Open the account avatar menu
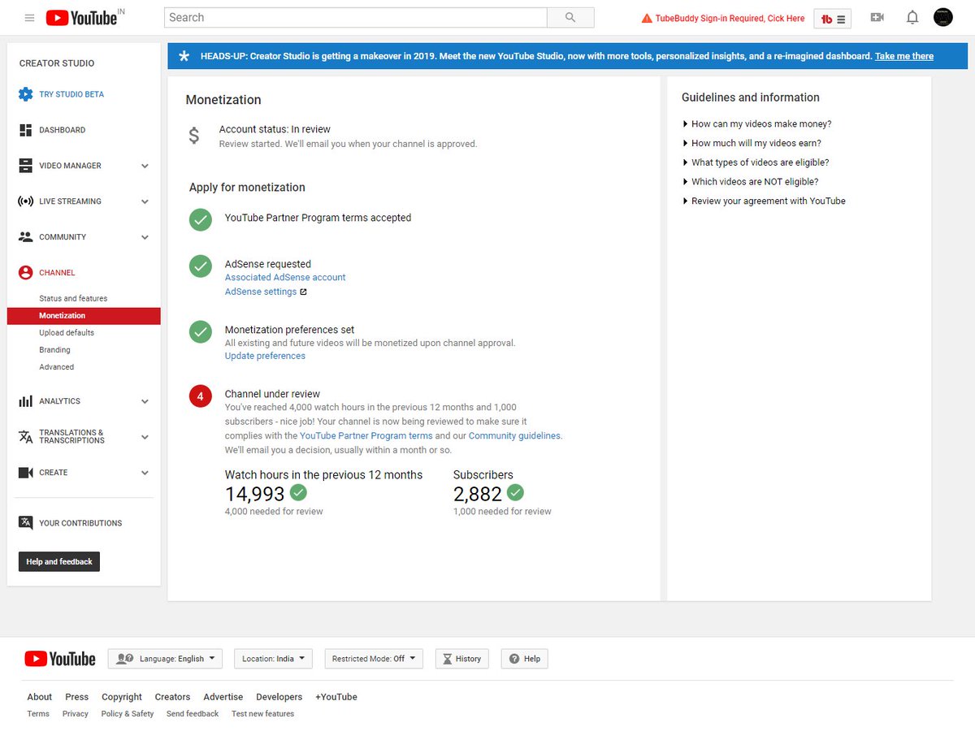The width and height of the screenshot is (975, 740). point(942,17)
